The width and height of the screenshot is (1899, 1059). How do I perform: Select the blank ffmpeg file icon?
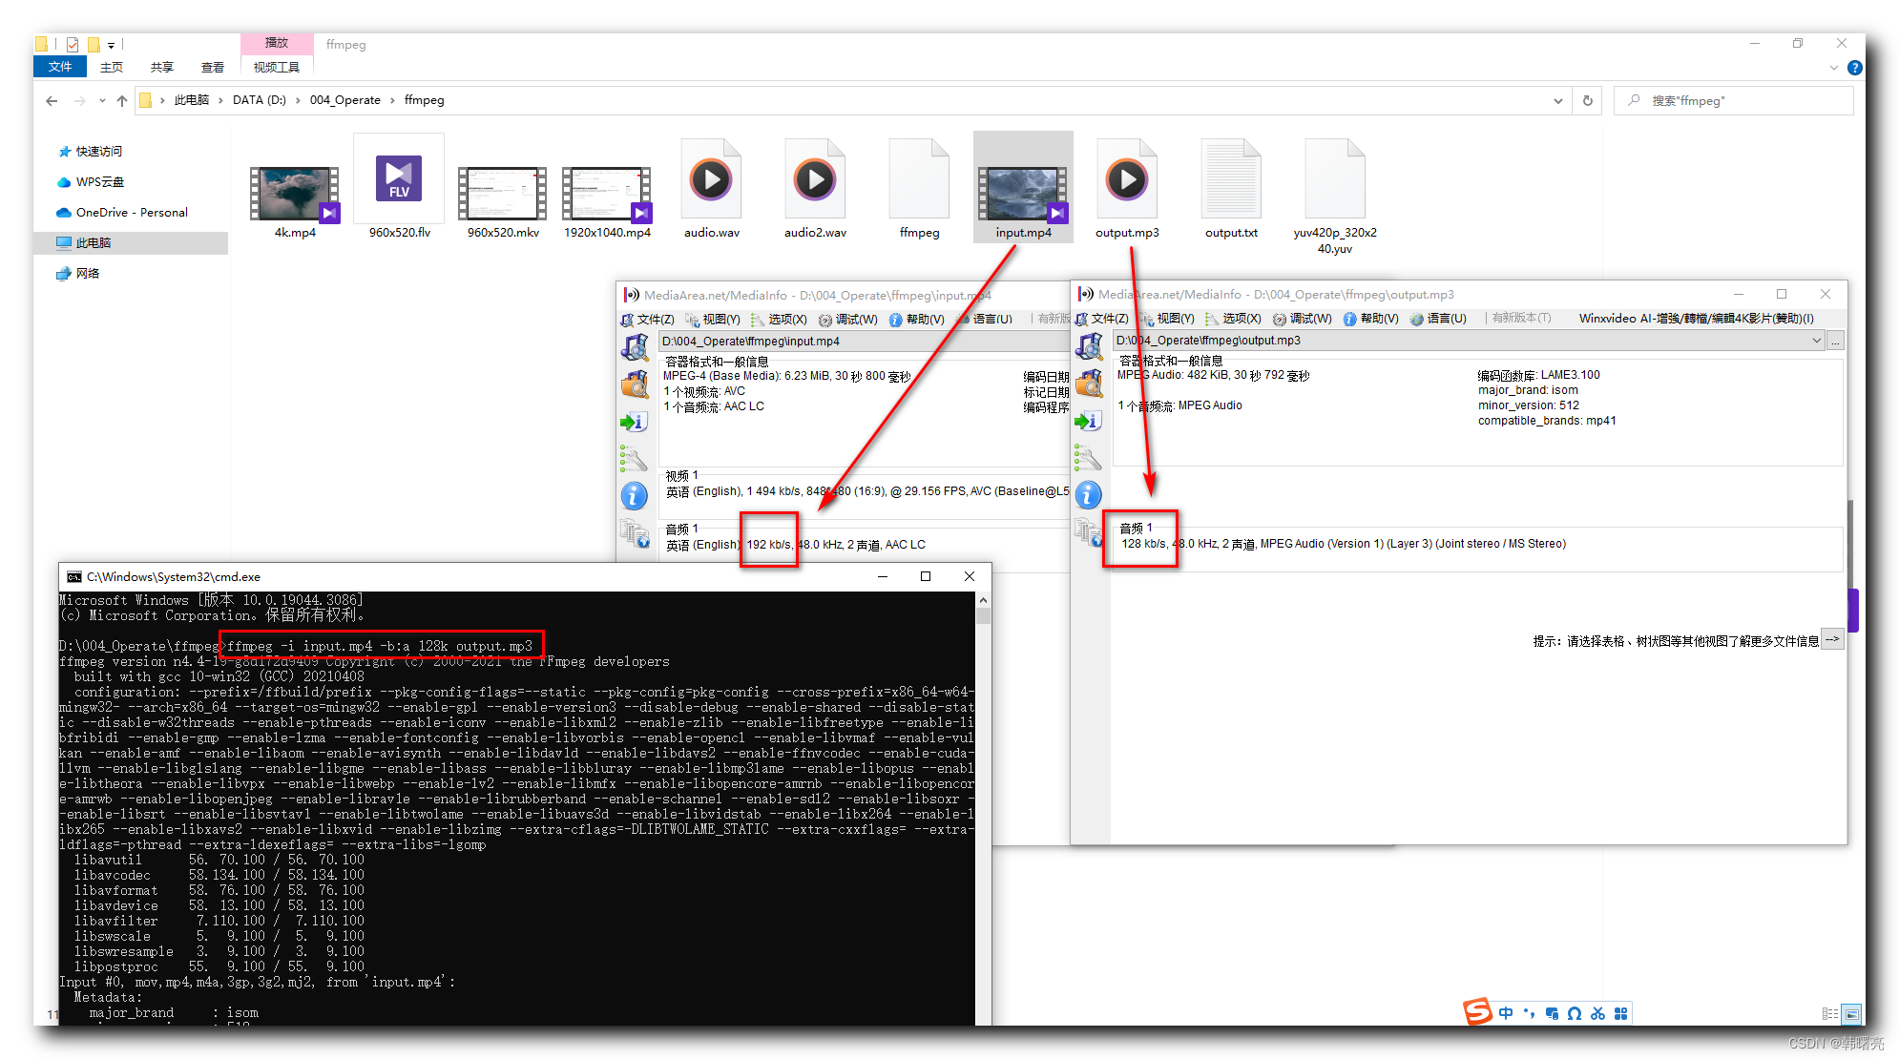[x=919, y=179]
